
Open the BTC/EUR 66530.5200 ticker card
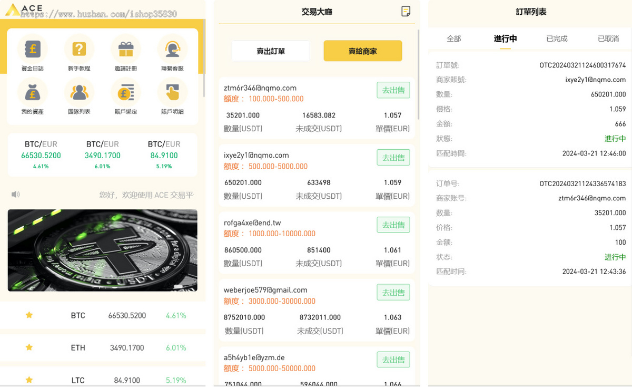click(41, 154)
